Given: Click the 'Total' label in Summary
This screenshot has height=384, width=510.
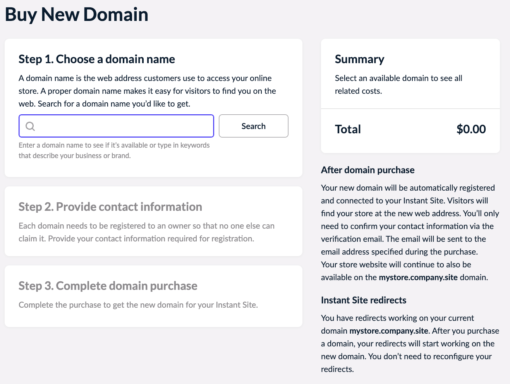Looking at the screenshot, I should click(348, 129).
